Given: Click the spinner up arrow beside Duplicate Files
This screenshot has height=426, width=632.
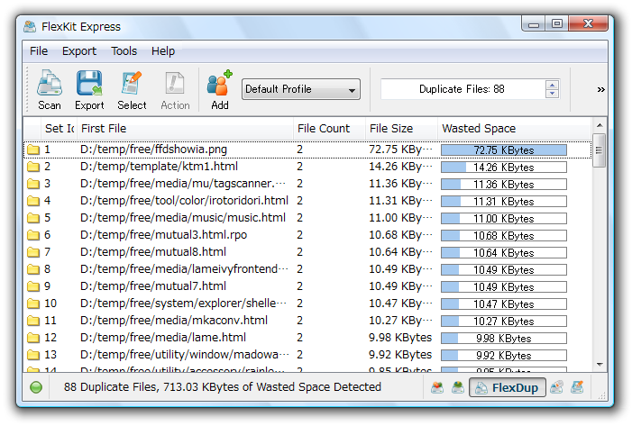Looking at the screenshot, I should 552,85.
